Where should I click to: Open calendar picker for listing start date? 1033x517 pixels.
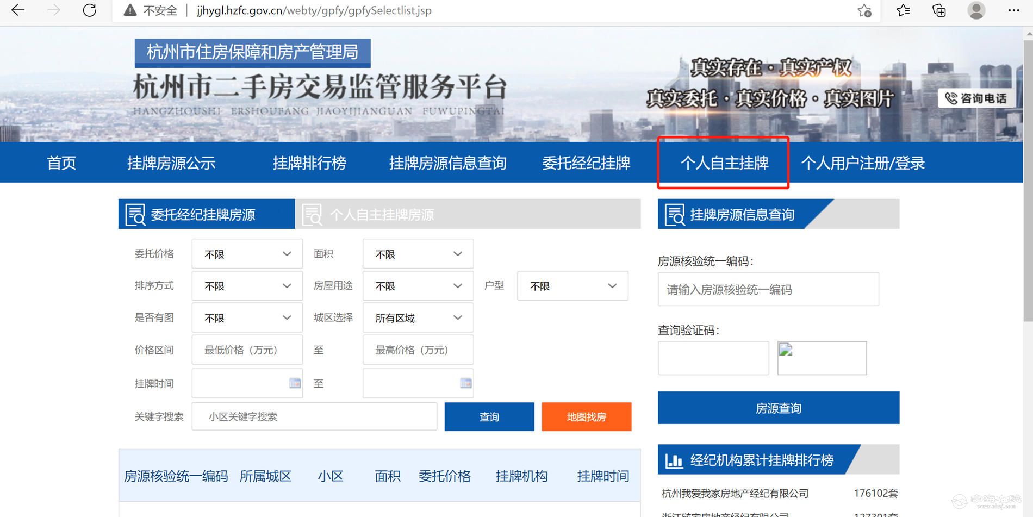click(x=295, y=383)
